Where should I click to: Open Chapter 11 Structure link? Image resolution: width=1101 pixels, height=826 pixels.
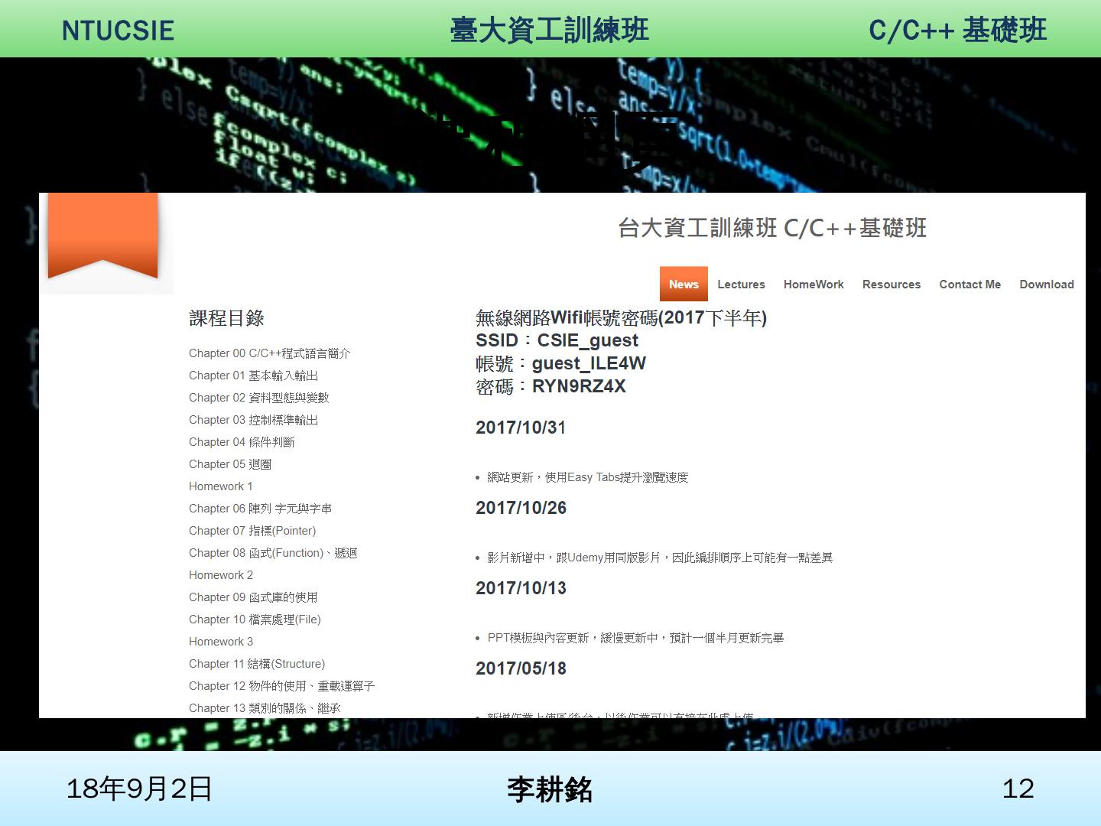coord(257,664)
